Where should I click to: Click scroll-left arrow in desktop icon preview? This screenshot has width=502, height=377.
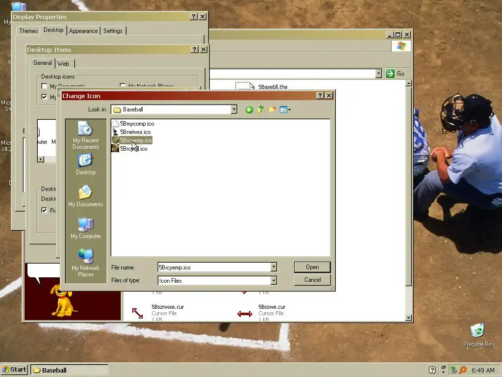41,159
